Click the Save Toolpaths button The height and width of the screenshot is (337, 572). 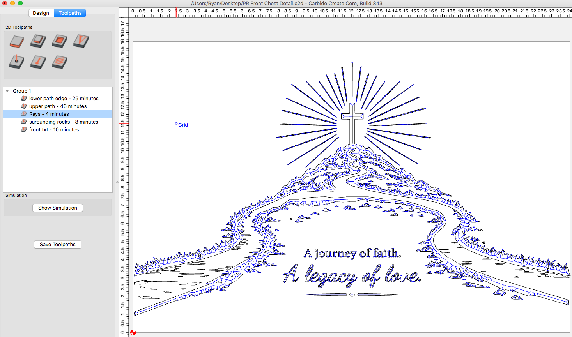coord(58,244)
